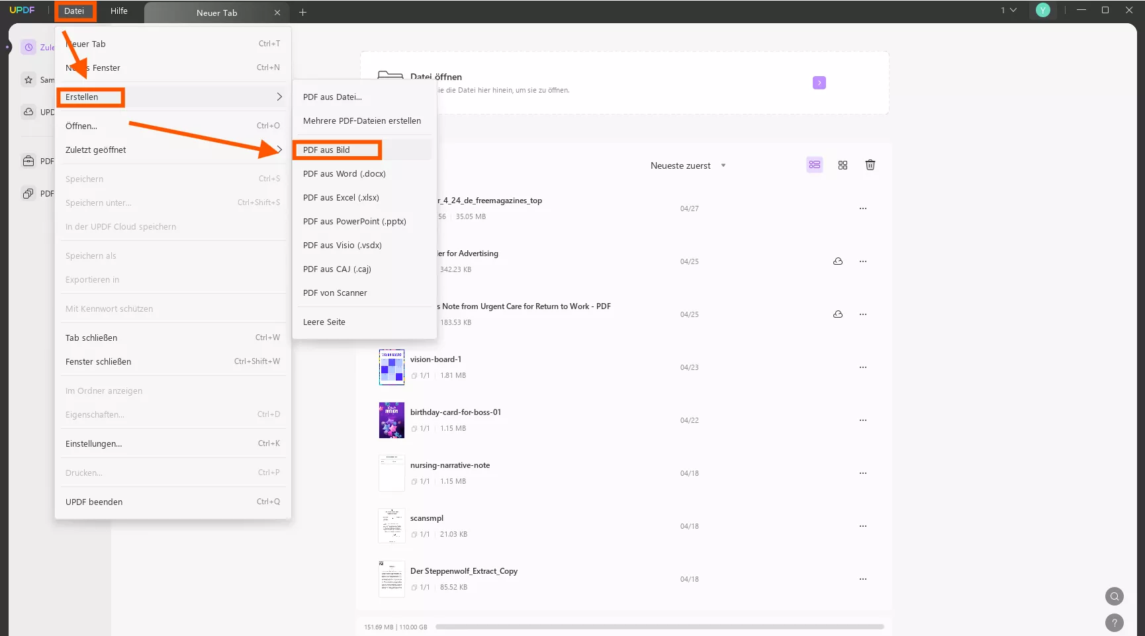Click cloud upload icon for Urgent Care note
The height and width of the screenshot is (636, 1145).
click(x=838, y=314)
